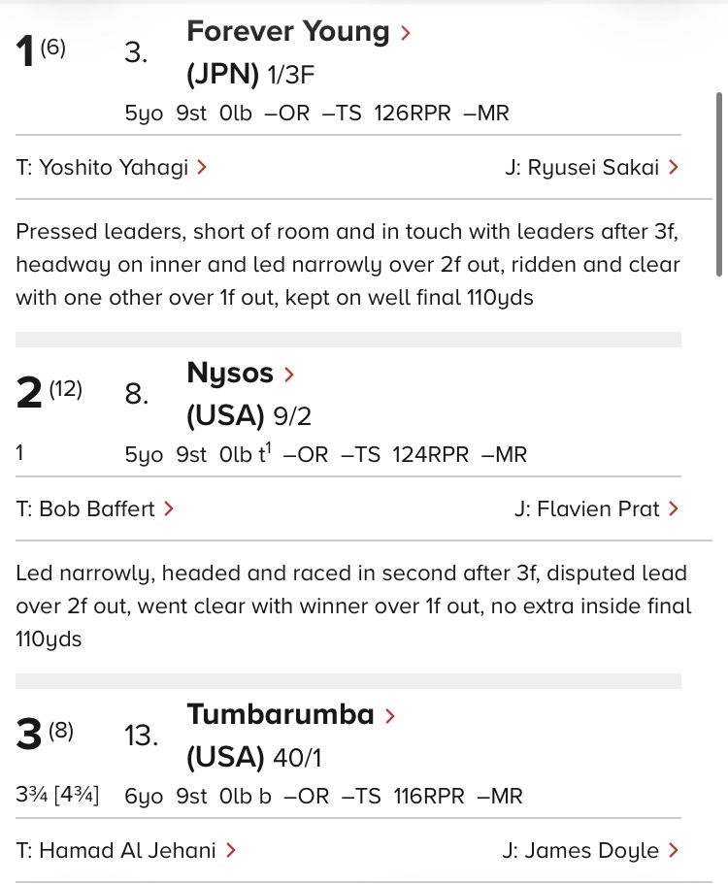Tap the red chevron beside Forever Young
728x884 pixels.
406,33
